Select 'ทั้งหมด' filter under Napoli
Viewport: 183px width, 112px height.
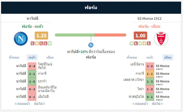(14, 57)
